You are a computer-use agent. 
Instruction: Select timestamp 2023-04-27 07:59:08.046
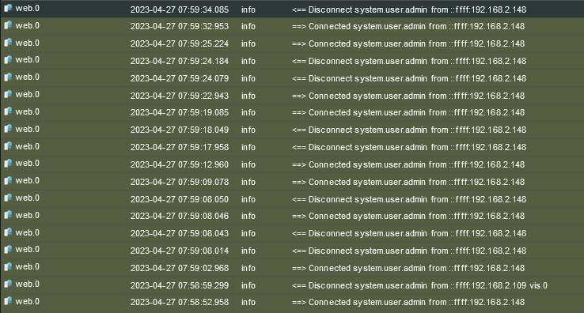pyautogui.click(x=180, y=216)
